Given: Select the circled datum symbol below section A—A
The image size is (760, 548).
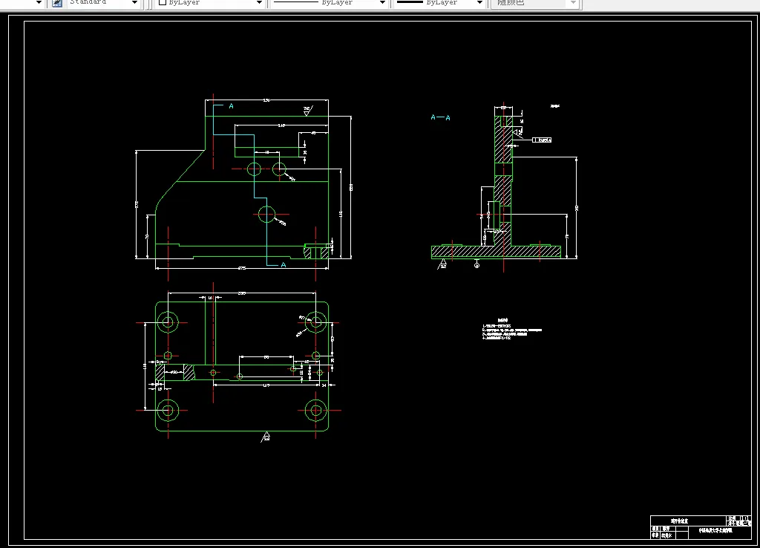Looking at the screenshot, I should pos(476,265).
